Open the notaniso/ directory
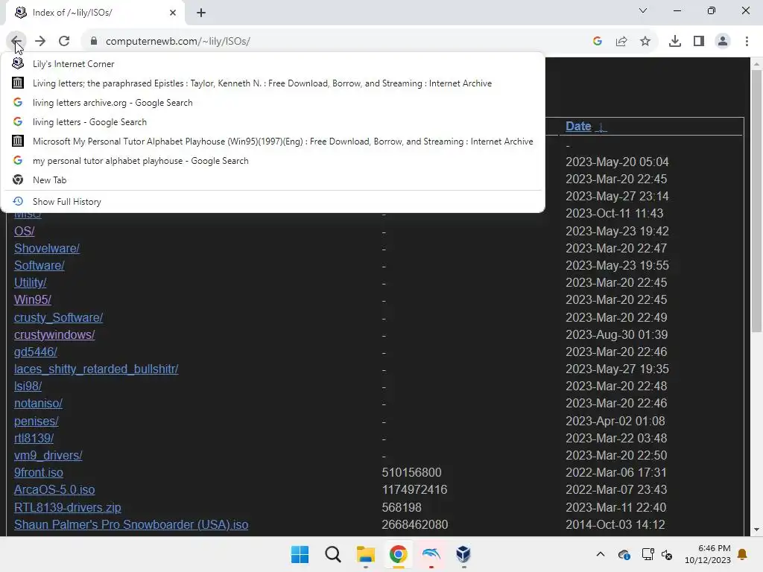The image size is (763, 572). tap(38, 403)
